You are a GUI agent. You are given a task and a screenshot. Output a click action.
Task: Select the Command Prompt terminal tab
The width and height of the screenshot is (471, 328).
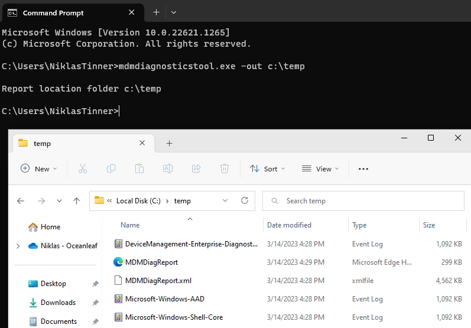[73, 13]
